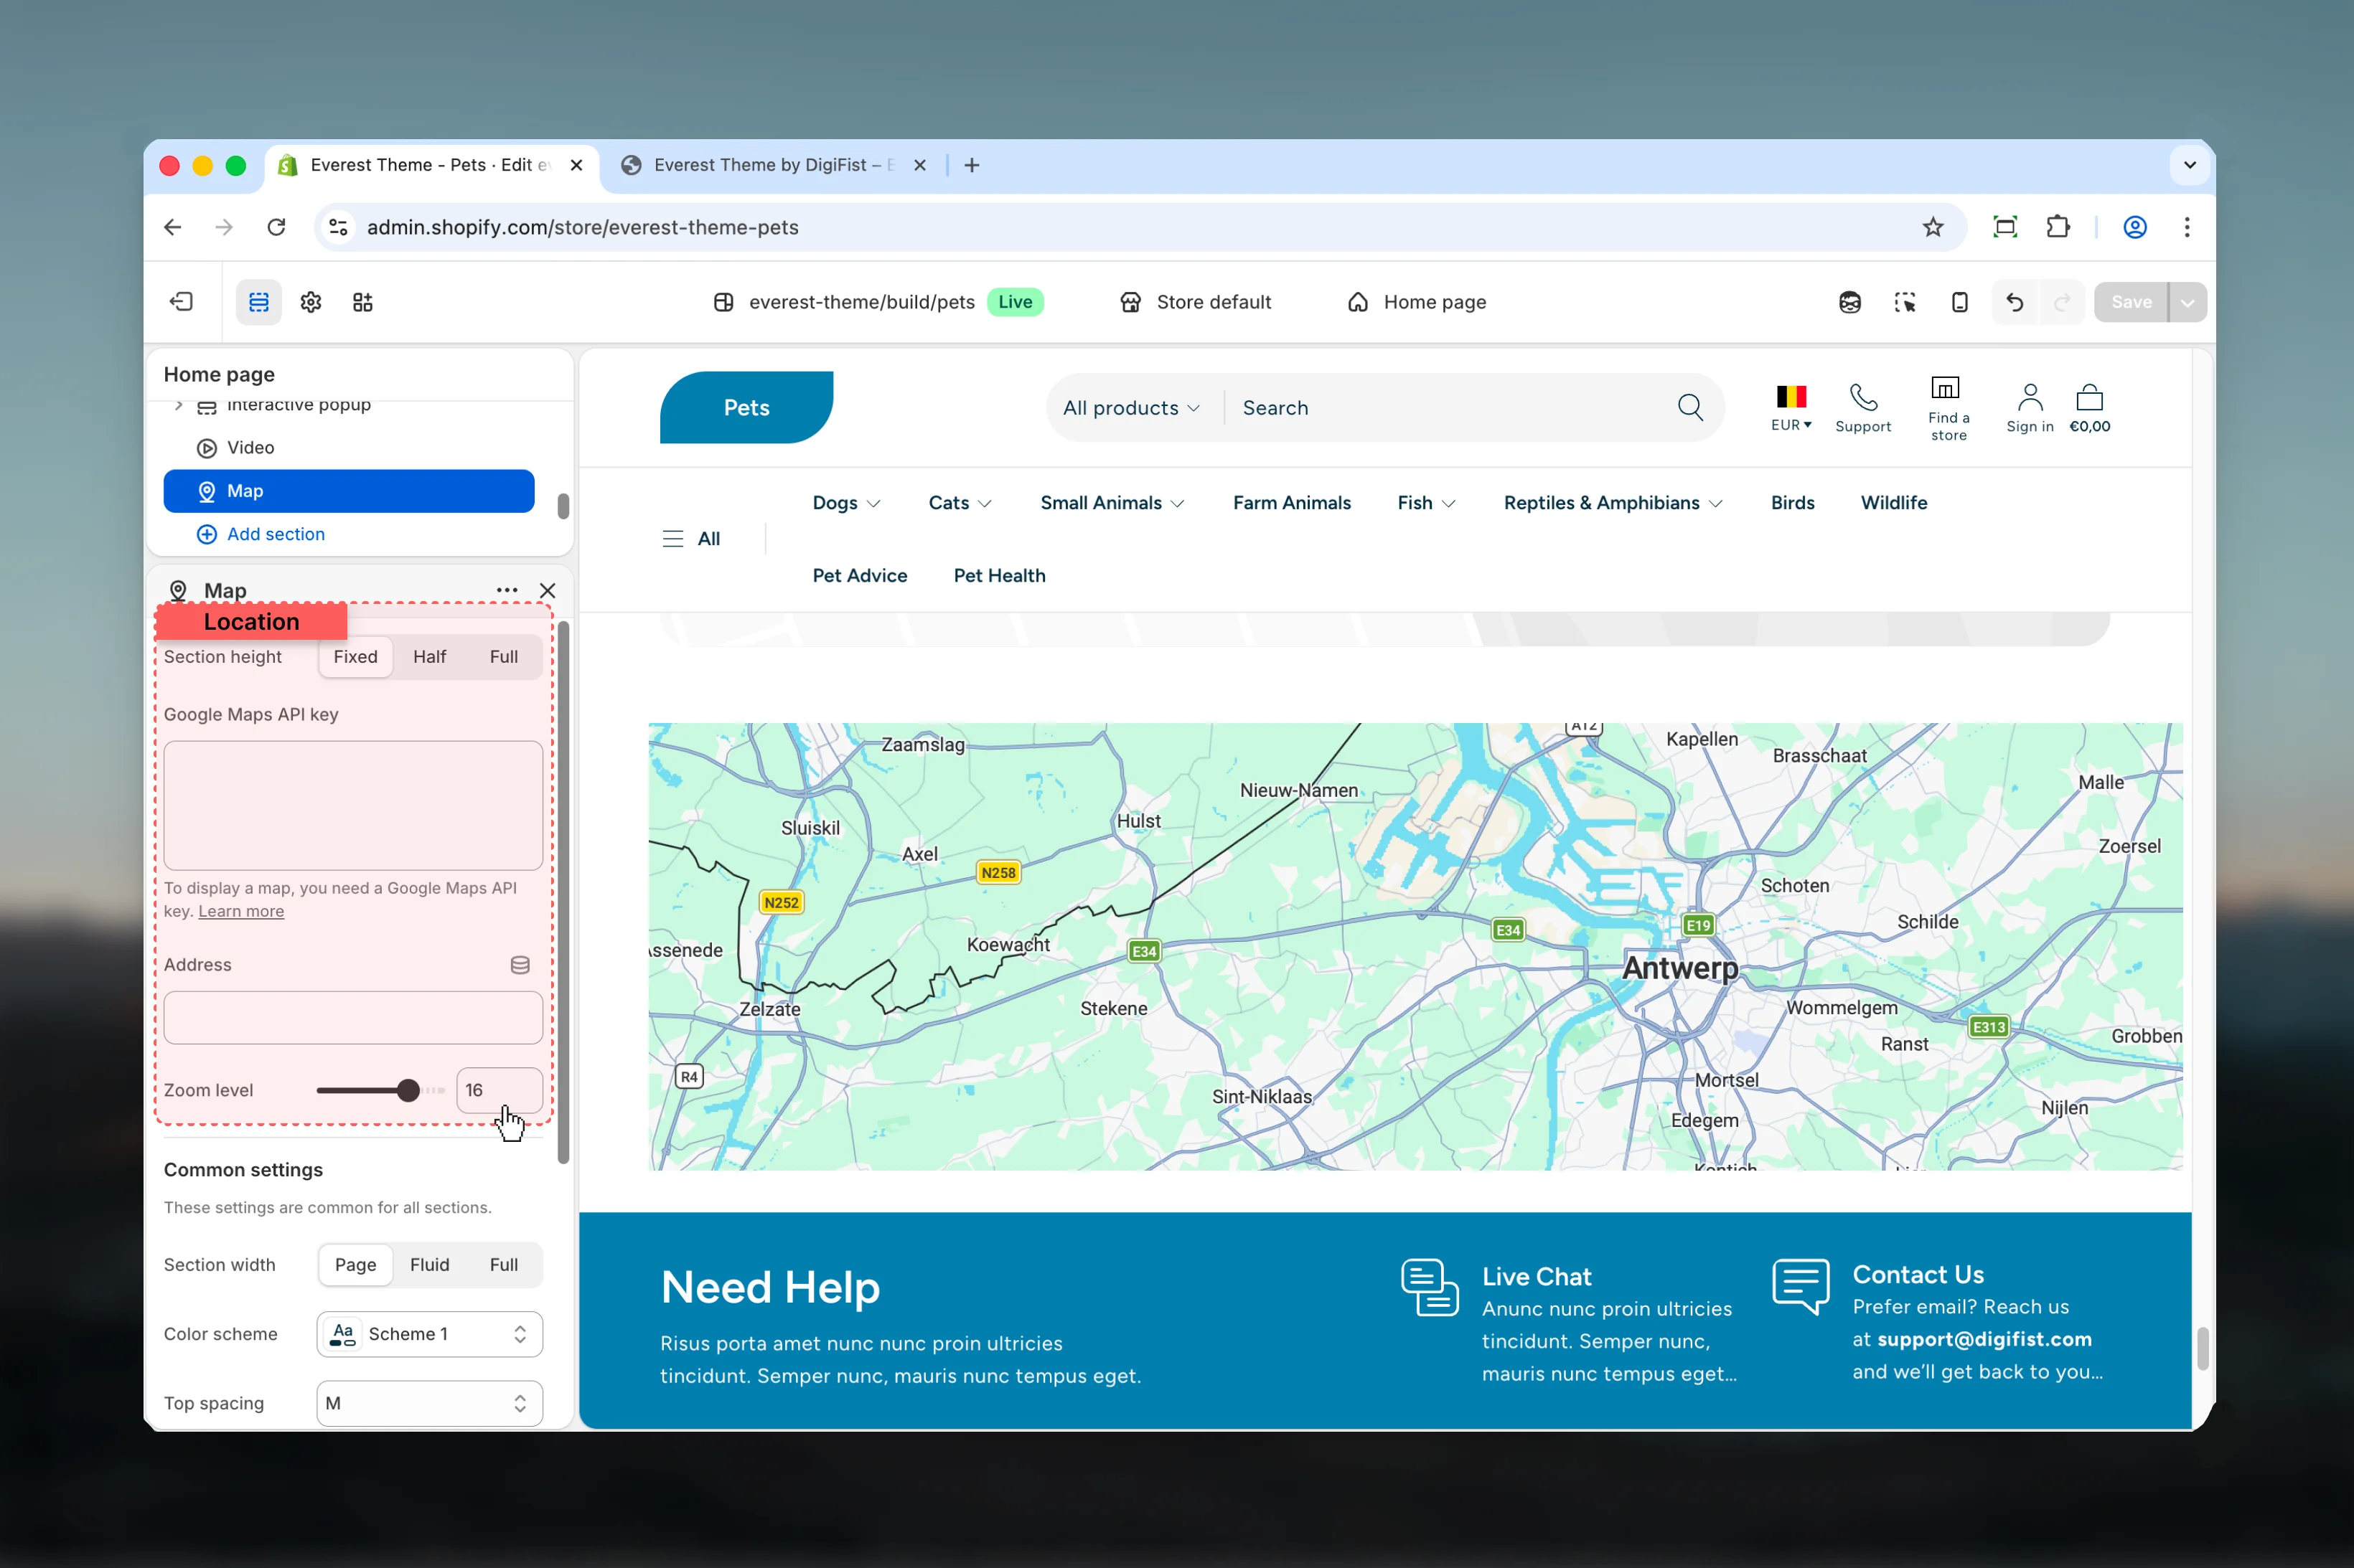Expand the Cats menu
2354x1568 pixels.
960,503
